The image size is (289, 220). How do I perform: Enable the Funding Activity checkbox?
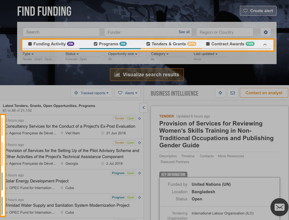click(x=30, y=44)
